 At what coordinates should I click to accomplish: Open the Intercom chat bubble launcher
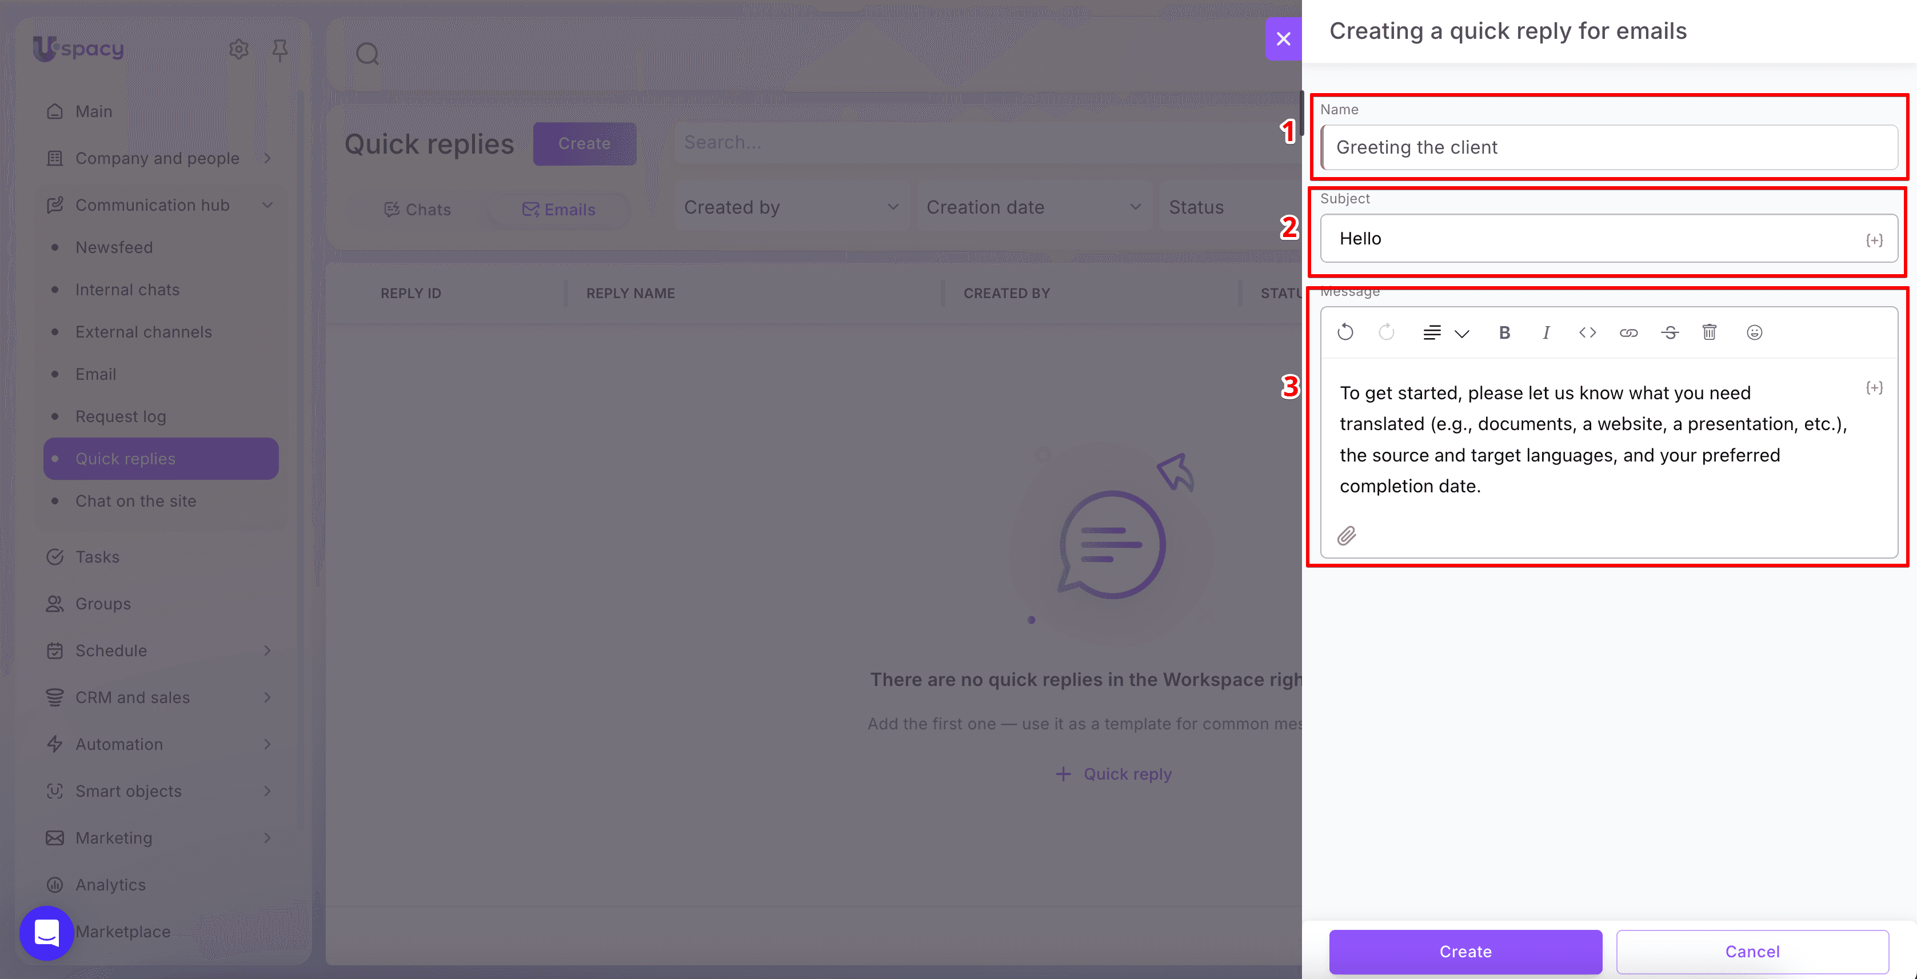point(46,932)
